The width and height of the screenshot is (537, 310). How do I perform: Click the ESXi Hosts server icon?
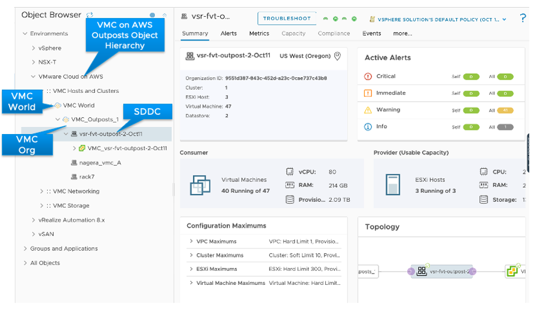point(393,184)
